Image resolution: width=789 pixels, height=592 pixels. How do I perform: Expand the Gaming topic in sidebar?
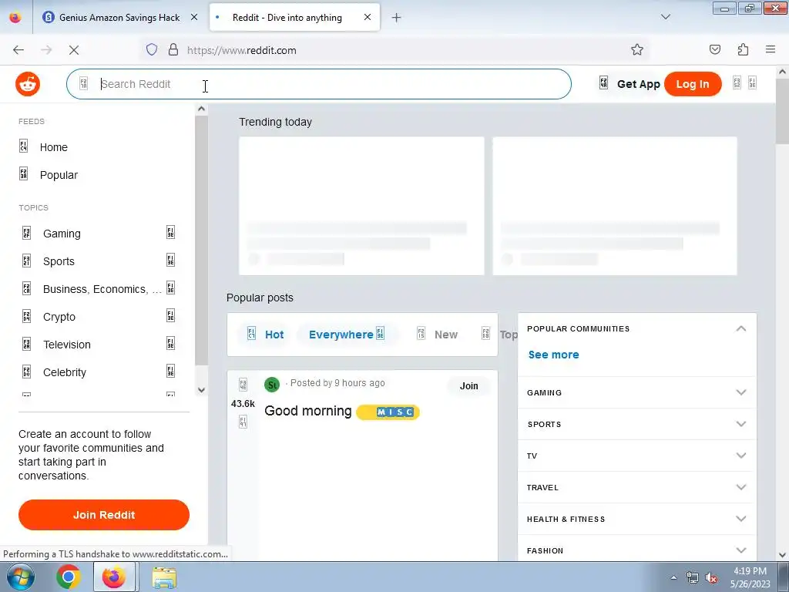(x=170, y=233)
